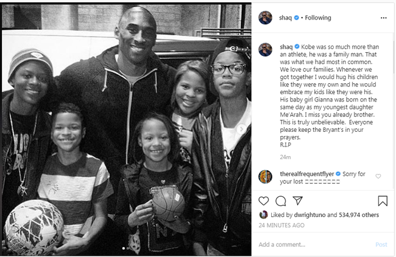Like therealfrequentflyer's comment with the small heart

tap(378, 176)
